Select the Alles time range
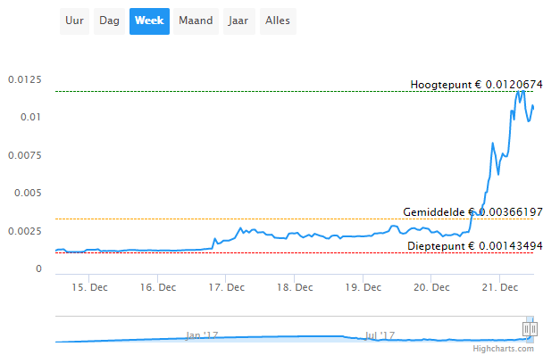This screenshot has width=543, height=355. tap(278, 21)
